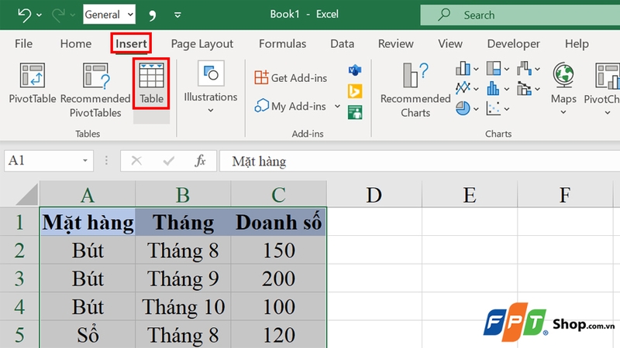
Task: Open the File tab
Action: pyautogui.click(x=24, y=43)
